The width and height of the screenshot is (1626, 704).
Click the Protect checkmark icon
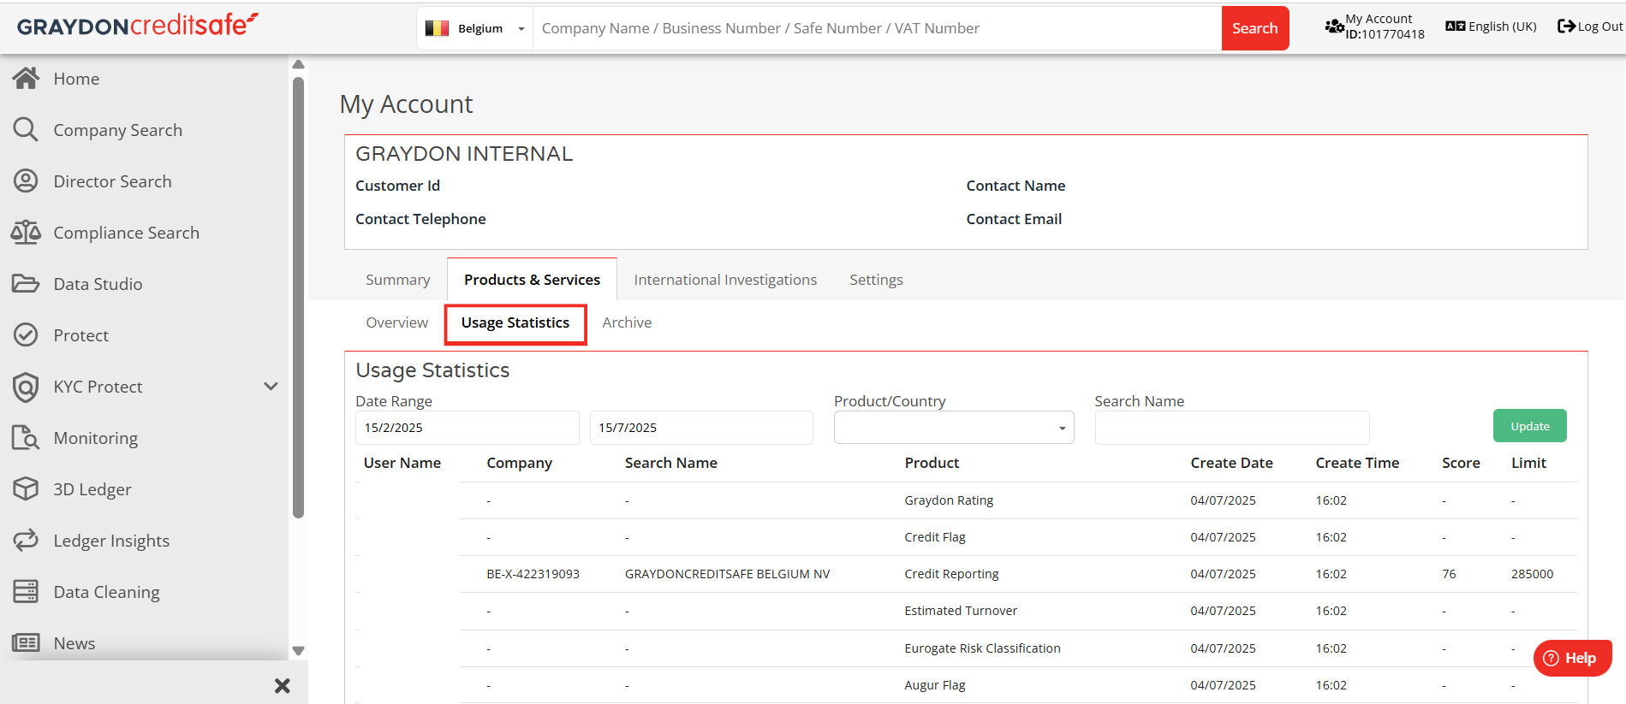[x=26, y=335]
